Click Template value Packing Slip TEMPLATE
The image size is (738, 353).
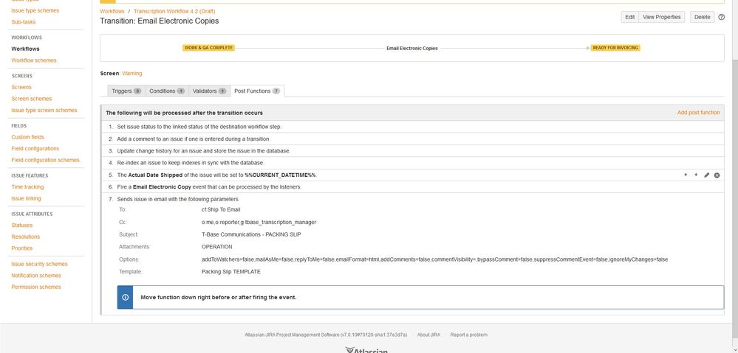[x=230, y=272]
